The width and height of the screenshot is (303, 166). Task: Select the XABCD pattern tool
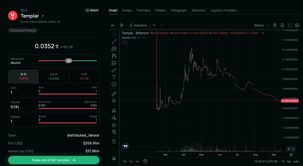[x=114, y=56]
